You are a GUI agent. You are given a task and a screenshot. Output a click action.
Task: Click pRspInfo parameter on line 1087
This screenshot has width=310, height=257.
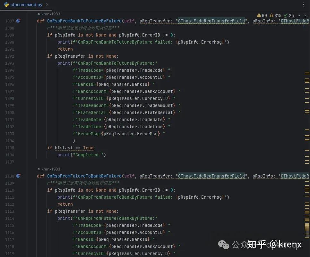[263, 21]
